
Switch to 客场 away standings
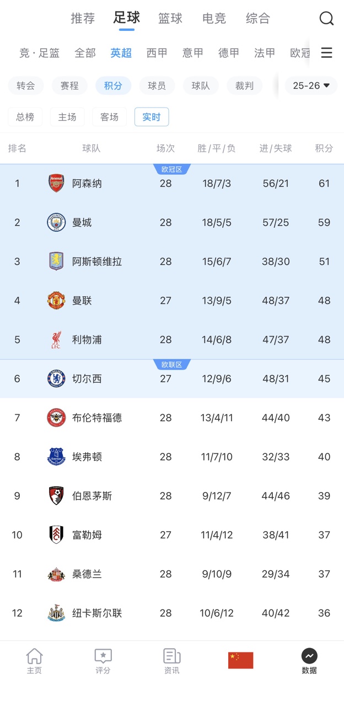[109, 117]
